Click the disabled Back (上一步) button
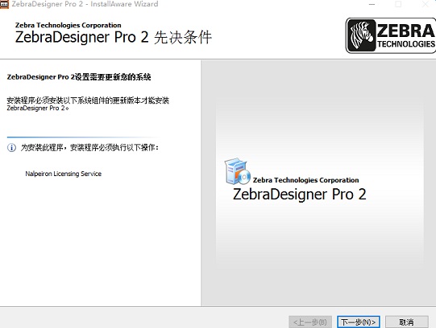Viewport: 436px width, 328px height. 310,322
